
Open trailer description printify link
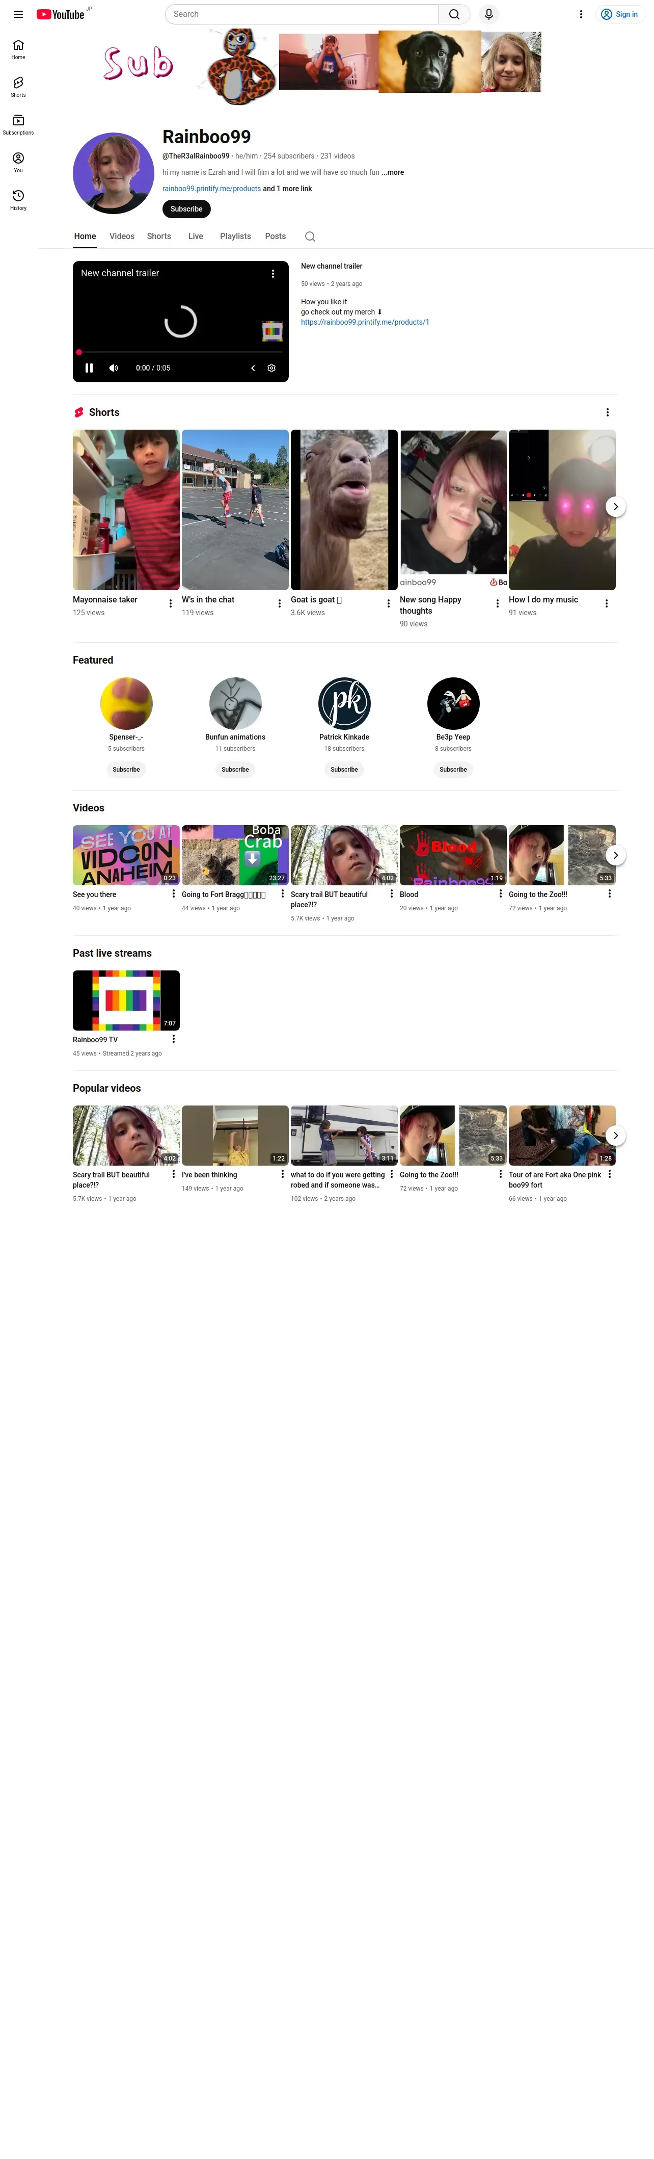pos(365,322)
